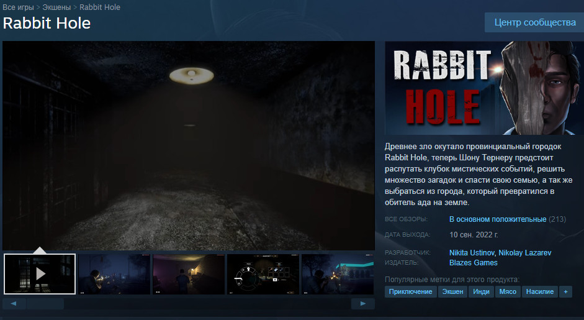Screen dimensions: 584x320
Task: Click the review count (213)
Action: (557, 219)
